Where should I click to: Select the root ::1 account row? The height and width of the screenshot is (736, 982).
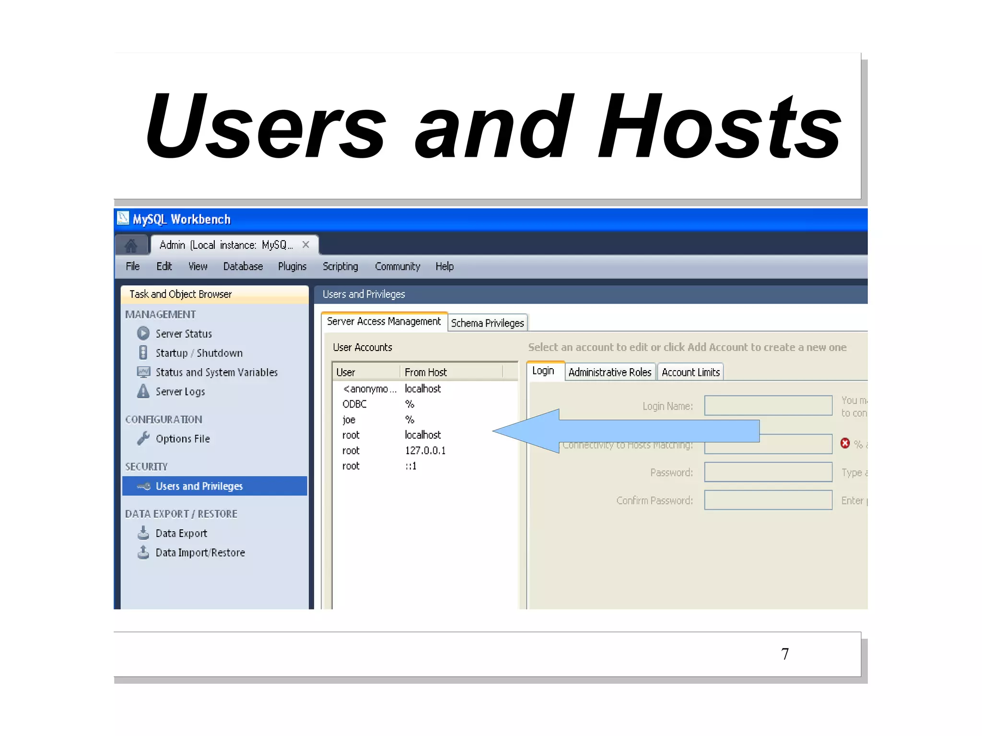click(x=425, y=466)
